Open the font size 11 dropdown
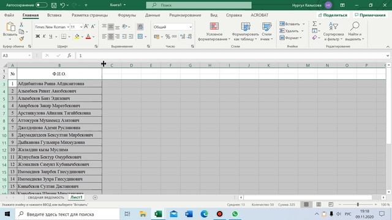 81,27
